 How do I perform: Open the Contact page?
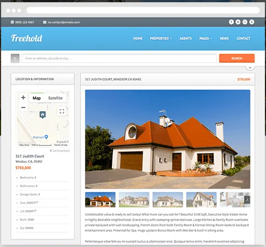[243, 38]
